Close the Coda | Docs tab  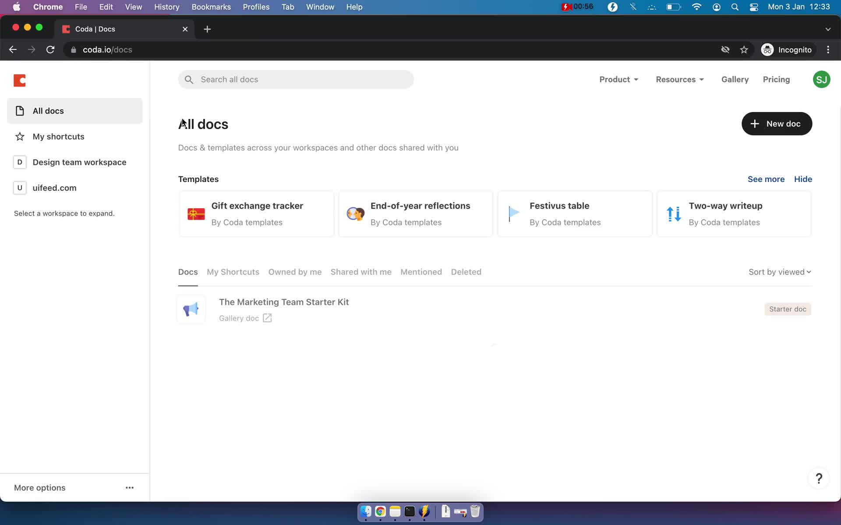point(185,29)
